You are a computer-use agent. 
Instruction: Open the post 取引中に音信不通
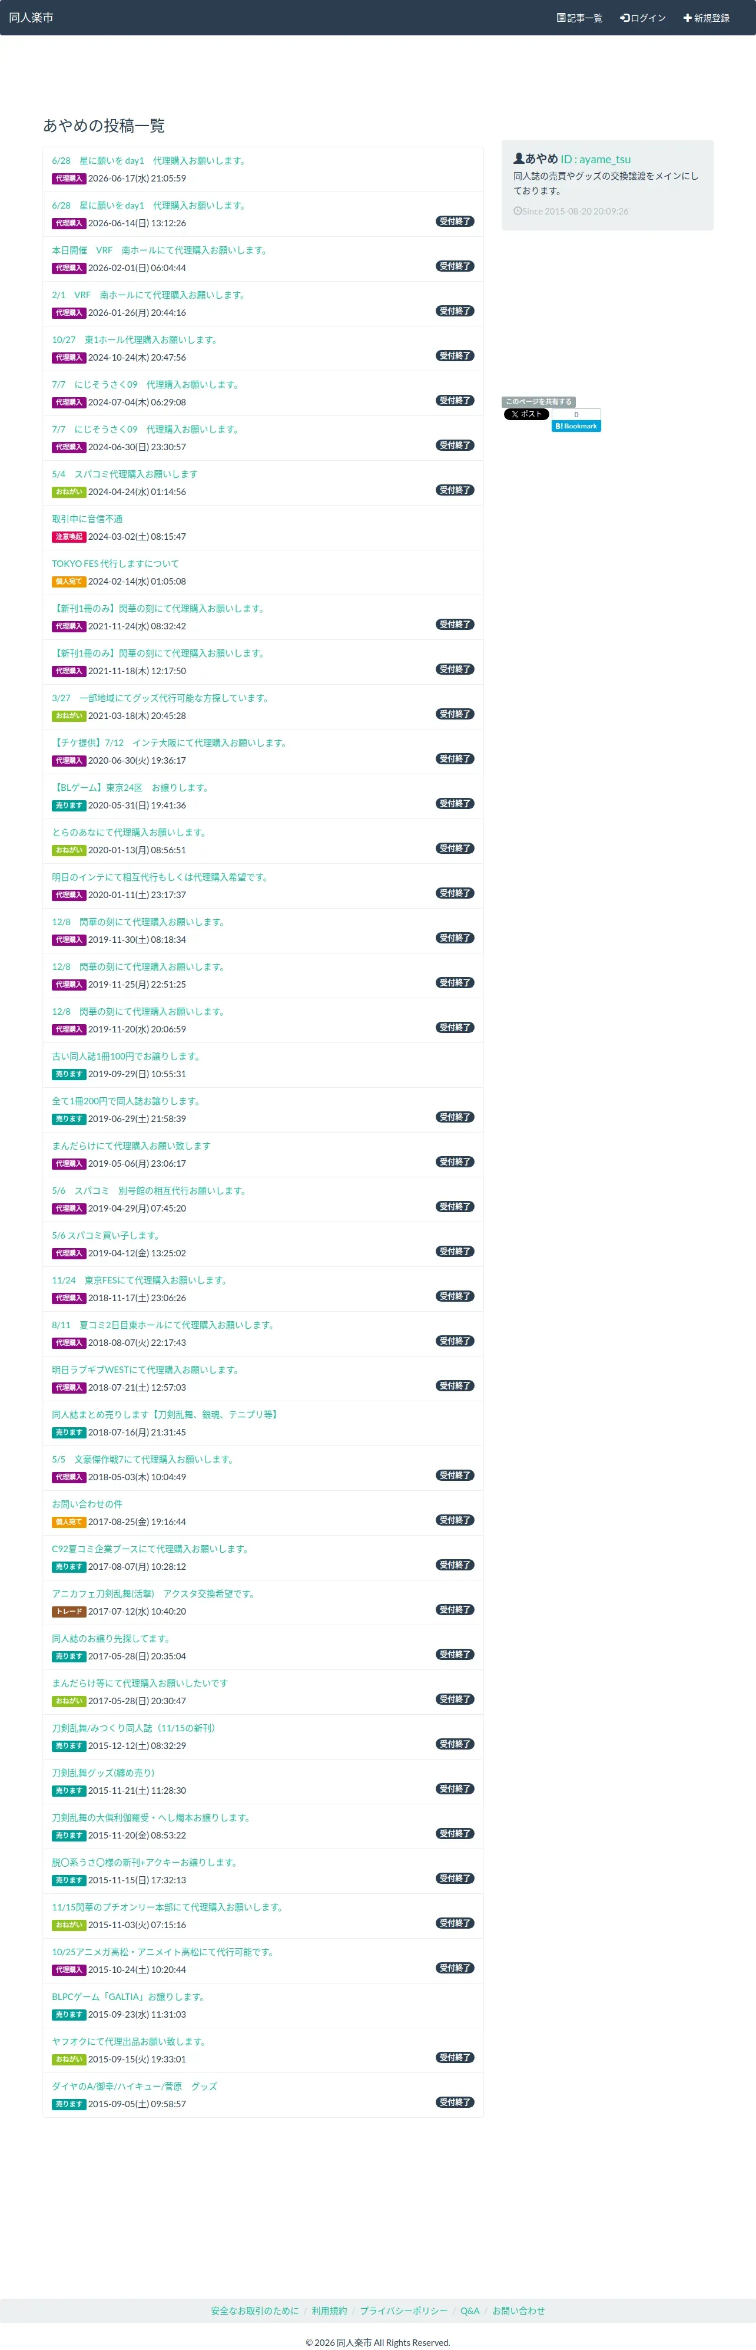87,519
